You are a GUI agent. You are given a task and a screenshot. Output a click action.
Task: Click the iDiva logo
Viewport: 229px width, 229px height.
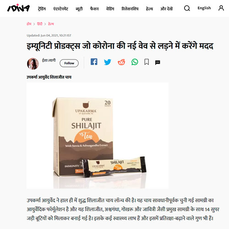(x=18, y=8)
